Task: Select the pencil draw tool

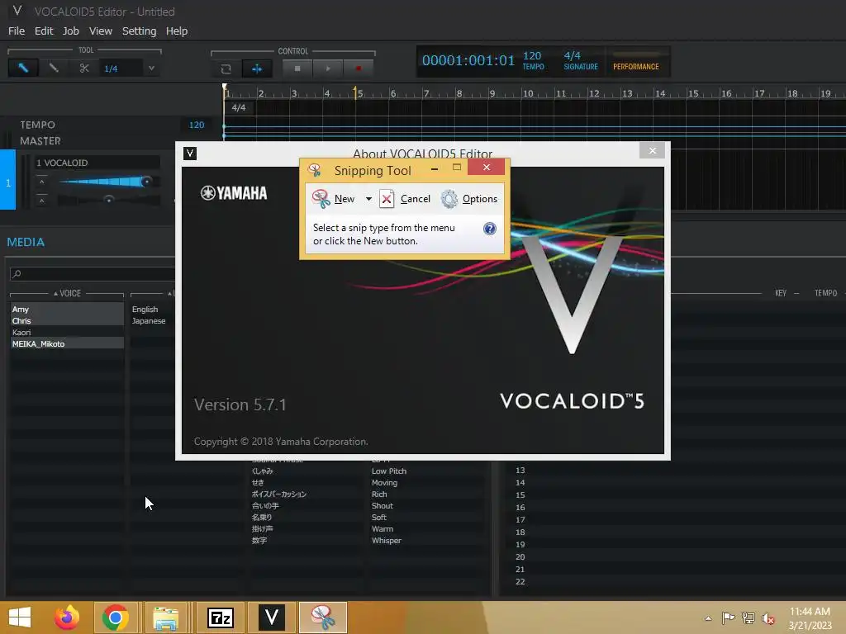Action: tap(54, 68)
